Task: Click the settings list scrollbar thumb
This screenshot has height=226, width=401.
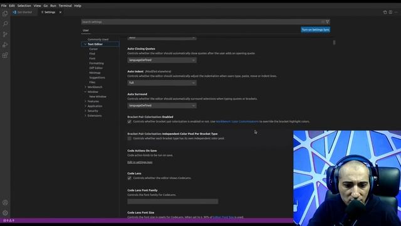Action: [x=334, y=43]
